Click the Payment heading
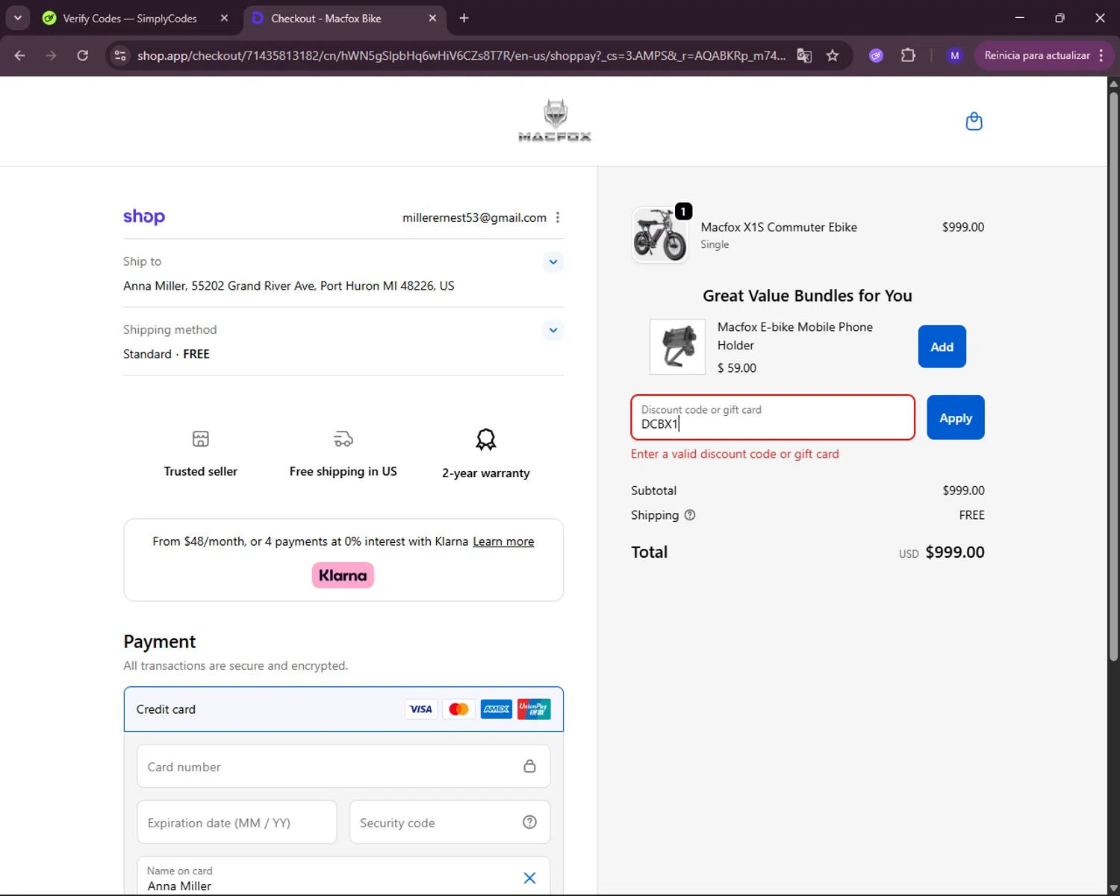1120x896 pixels. pos(160,641)
